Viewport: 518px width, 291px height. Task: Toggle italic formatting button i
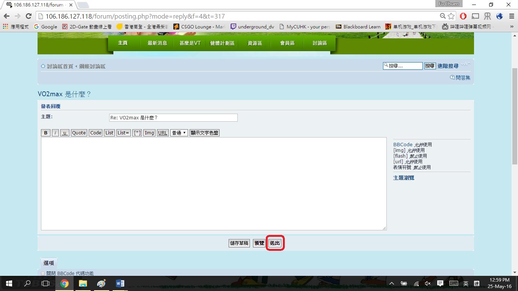pyautogui.click(x=55, y=133)
